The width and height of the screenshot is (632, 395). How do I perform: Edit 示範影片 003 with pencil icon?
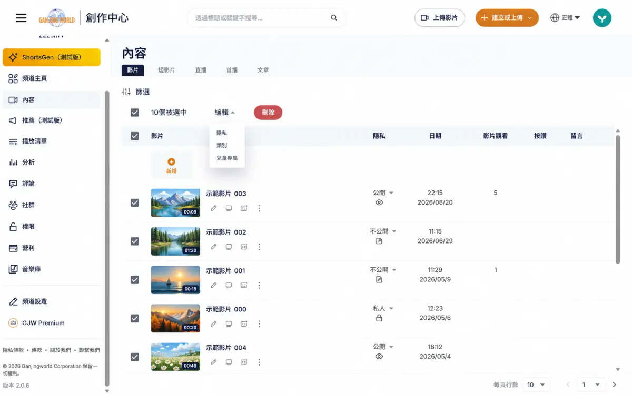click(x=213, y=208)
